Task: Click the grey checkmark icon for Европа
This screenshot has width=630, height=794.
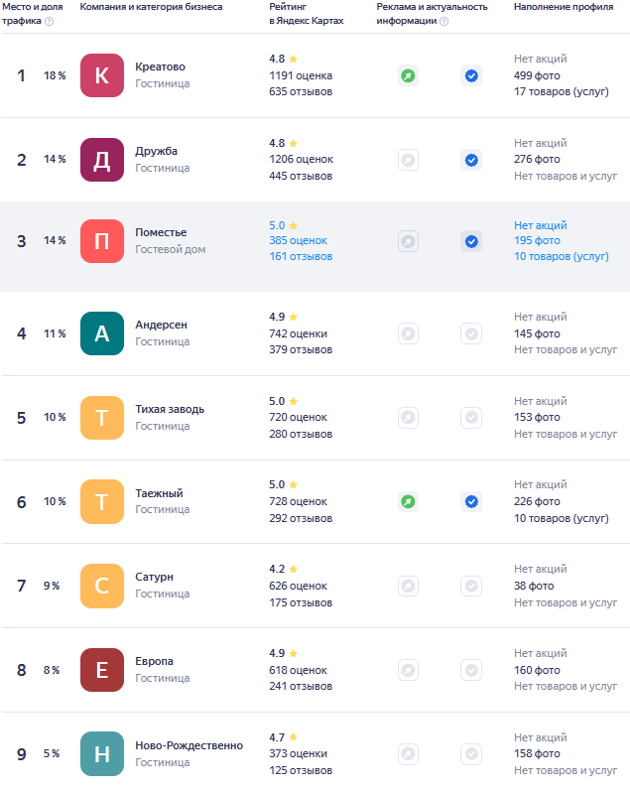Action: 471,671
